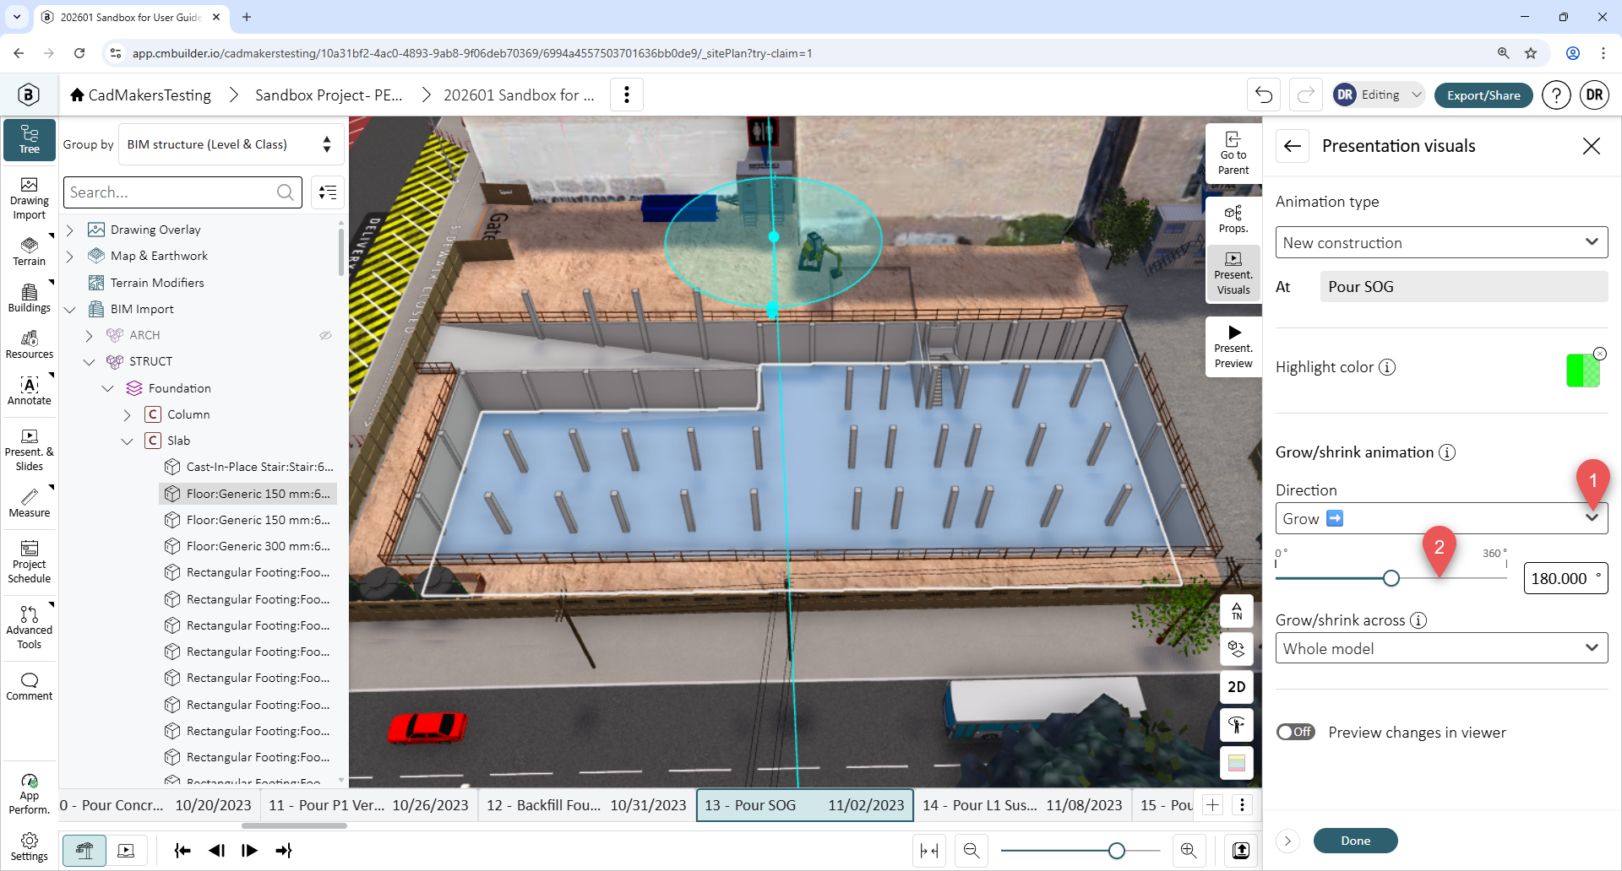Image resolution: width=1622 pixels, height=871 pixels.
Task: Zoom in the timeline
Action: click(x=1189, y=851)
